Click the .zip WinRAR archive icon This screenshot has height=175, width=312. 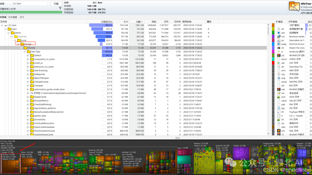[x=279, y=55]
